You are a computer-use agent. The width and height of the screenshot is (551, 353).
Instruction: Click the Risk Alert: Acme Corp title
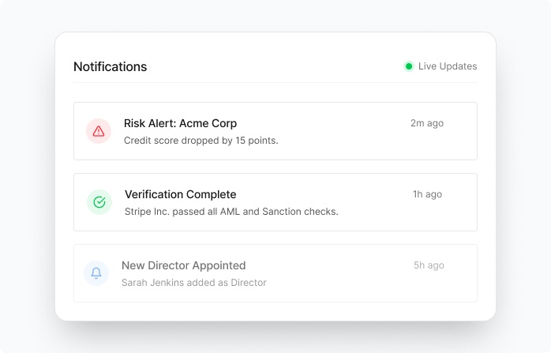click(180, 123)
